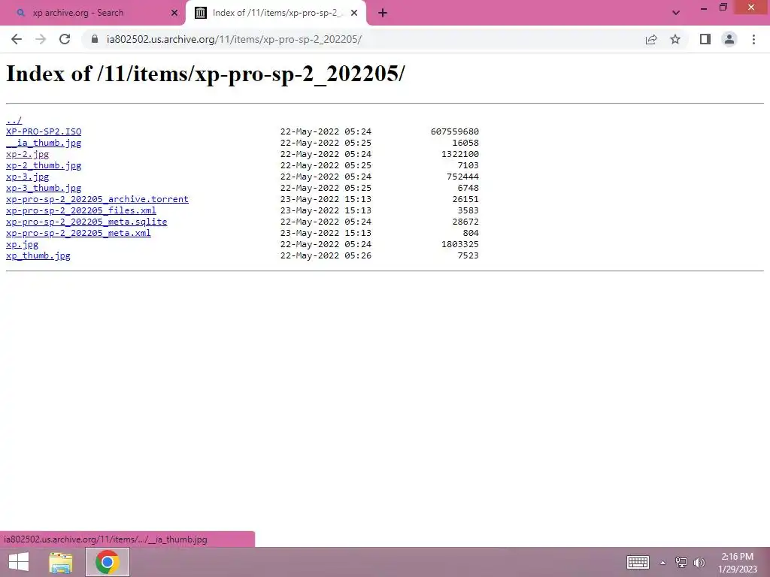Image resolution: width=770 pixels, height=577 pixels.
Task: Reload the current page
Action: pos(65,39)
